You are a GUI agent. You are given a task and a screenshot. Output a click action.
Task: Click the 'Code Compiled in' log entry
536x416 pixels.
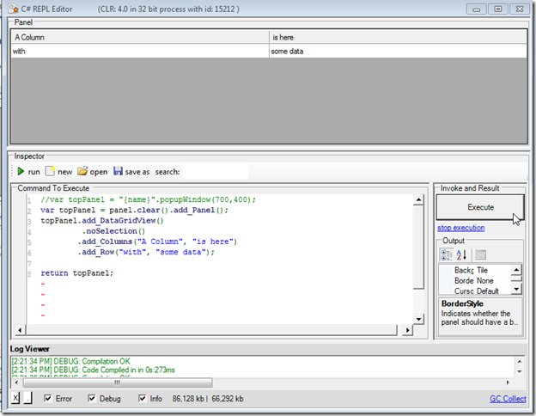(93, 370)
